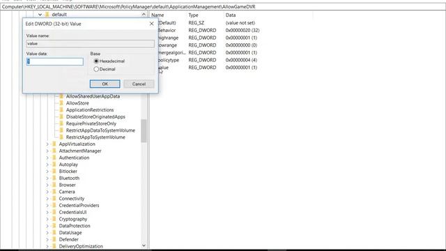
Task: Click the Value name field
Action: pos(91,43)
